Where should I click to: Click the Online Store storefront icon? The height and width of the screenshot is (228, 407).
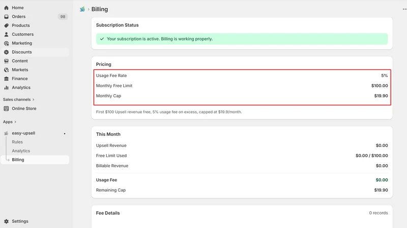click(x=6, y=108)
